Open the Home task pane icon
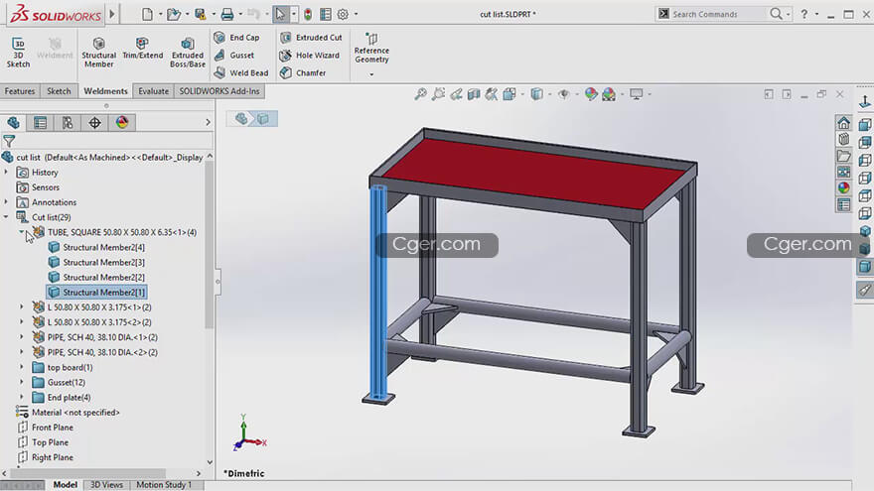 (x=844, y=122)
